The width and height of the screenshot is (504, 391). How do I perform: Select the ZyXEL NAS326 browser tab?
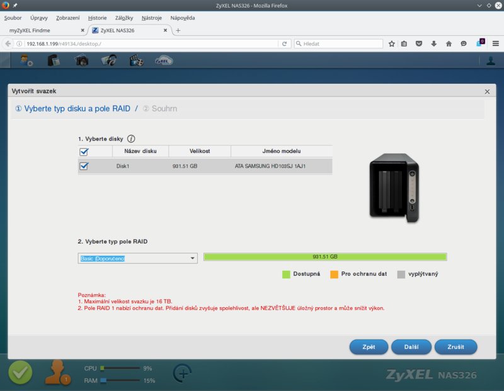(x=127, y=30)
